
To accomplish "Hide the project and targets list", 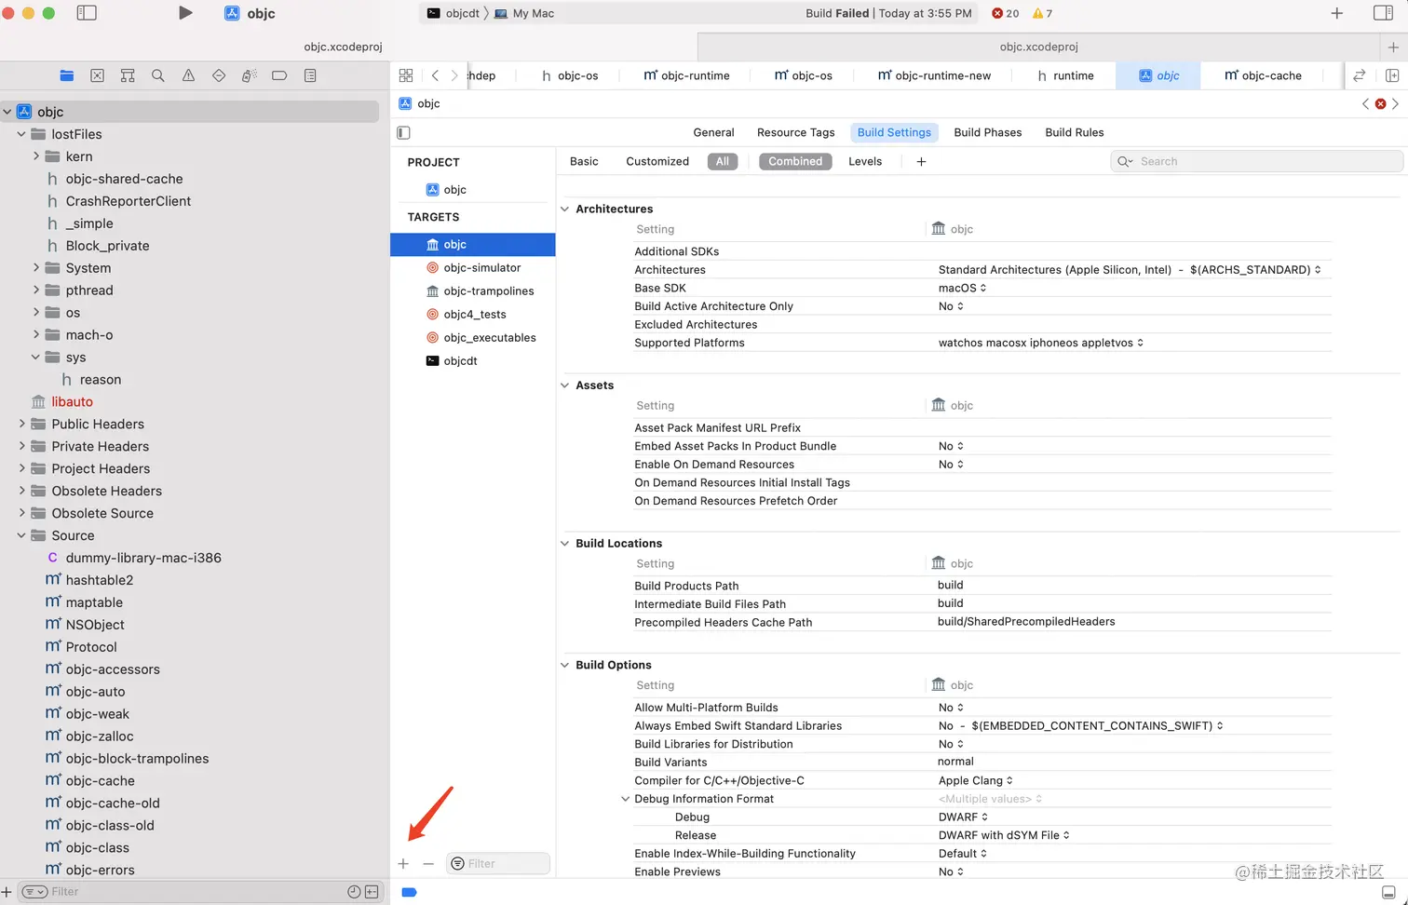I will coord(403,132).
